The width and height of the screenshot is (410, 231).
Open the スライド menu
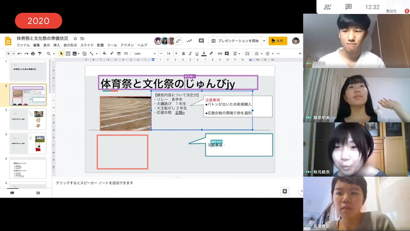click(x=87, y=45)
